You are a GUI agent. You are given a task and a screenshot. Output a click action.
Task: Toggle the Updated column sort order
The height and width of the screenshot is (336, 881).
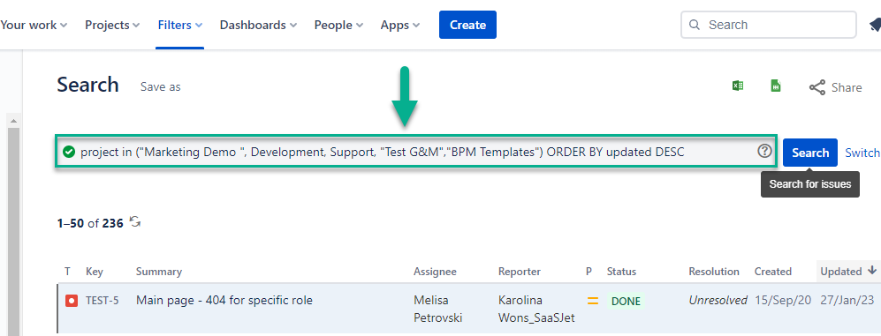[x=848, y=272]
